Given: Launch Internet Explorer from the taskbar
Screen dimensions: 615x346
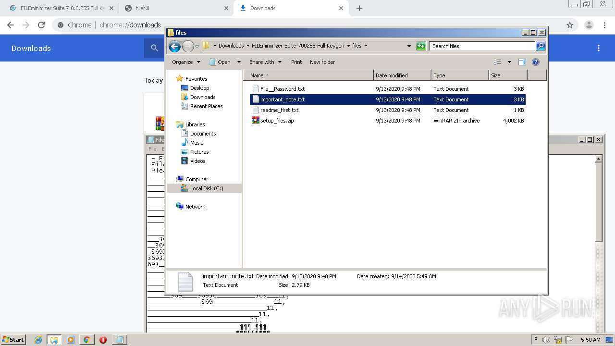Looking at the screenshot, I should pyautogui.click(x=38, y=340).
